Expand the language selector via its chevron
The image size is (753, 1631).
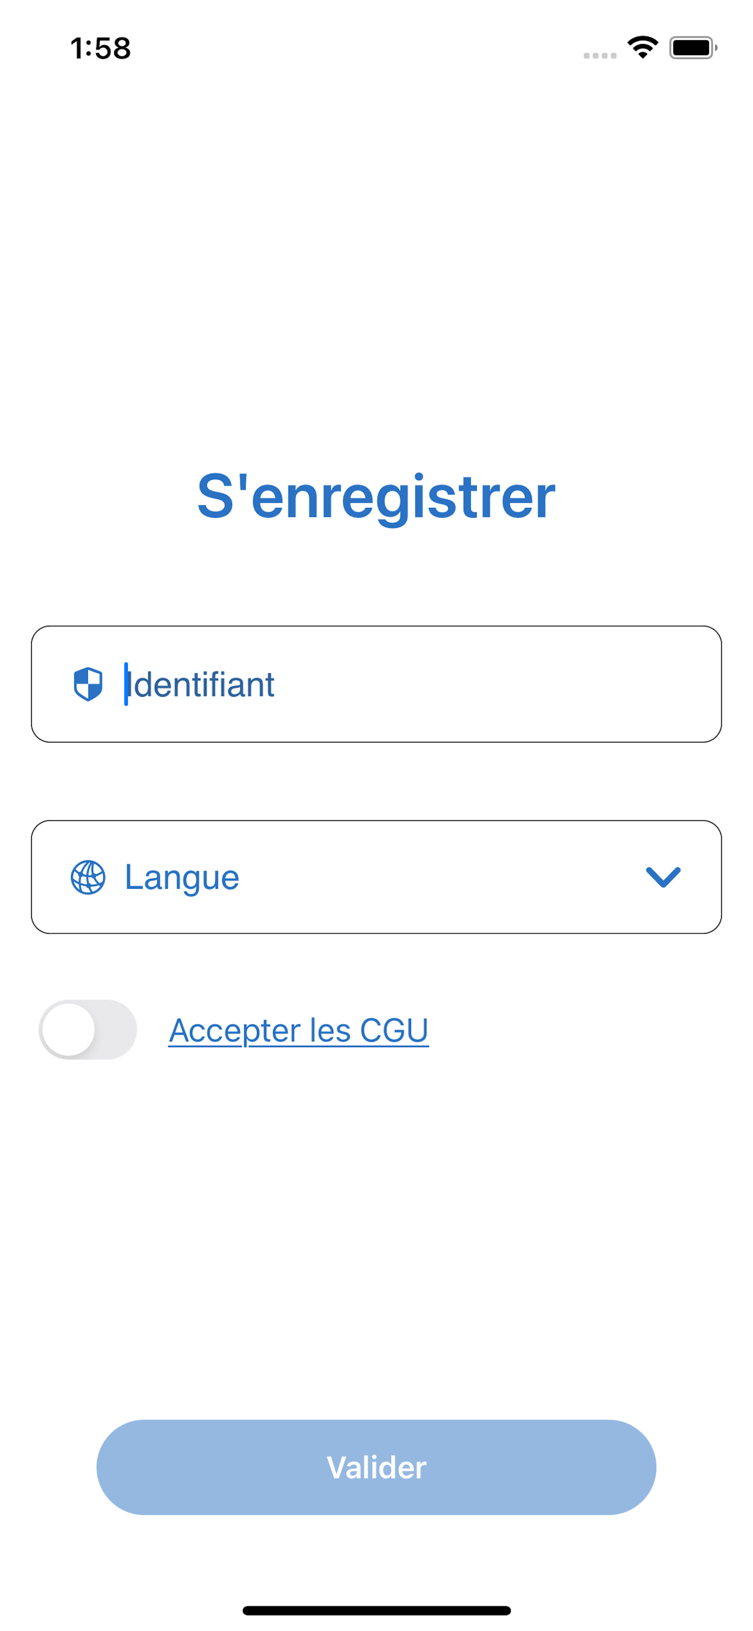tap(663, 877)
